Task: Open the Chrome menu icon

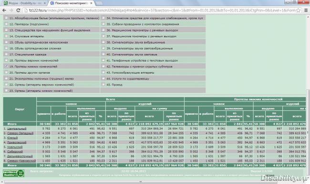Action: (x=306, y=11)
